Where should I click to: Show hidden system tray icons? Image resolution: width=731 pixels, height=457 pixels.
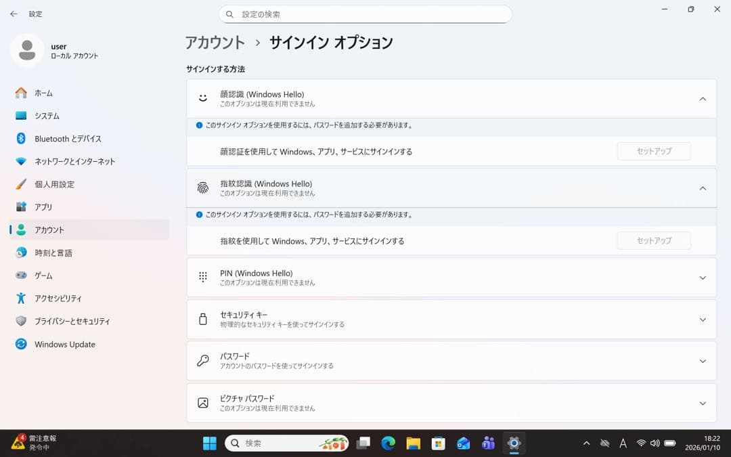(586, 443)
